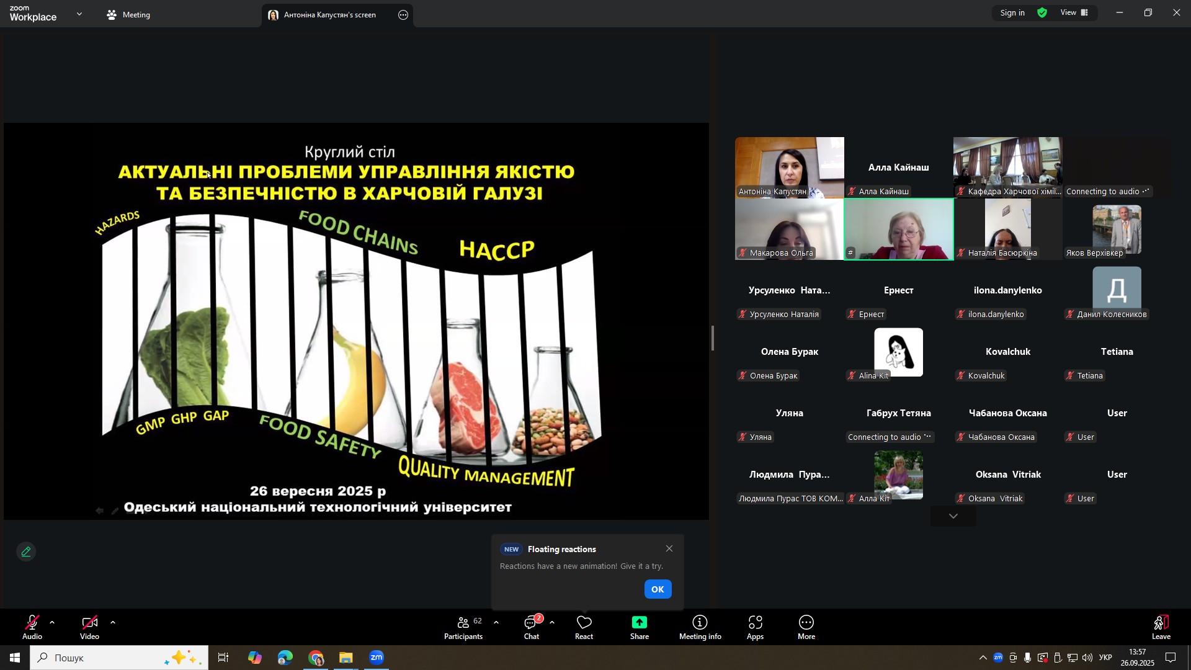Open the View layout menu
Viewport: 1191px width, 670px height.
(x=1074, y=13)
